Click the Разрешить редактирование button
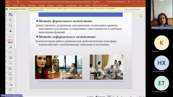This screenshot has height=97, width=173. (x=132, y=9)
